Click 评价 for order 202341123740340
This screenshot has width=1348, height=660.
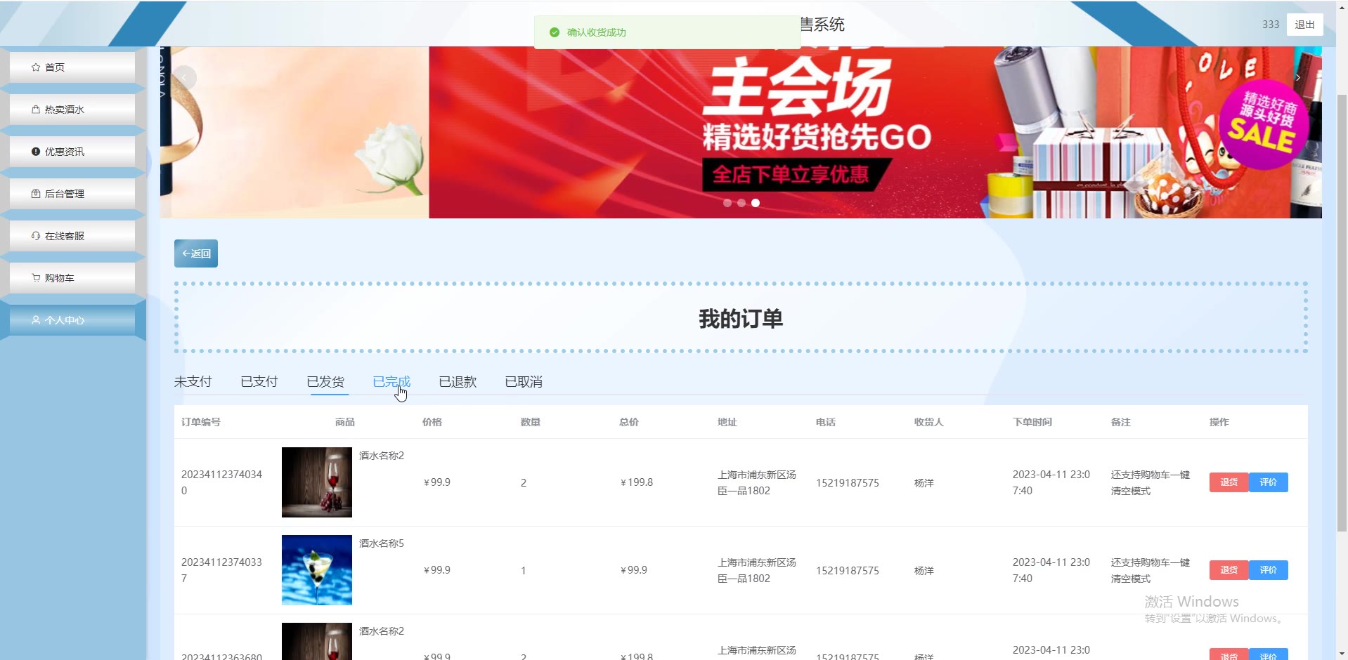(1269, 482)
